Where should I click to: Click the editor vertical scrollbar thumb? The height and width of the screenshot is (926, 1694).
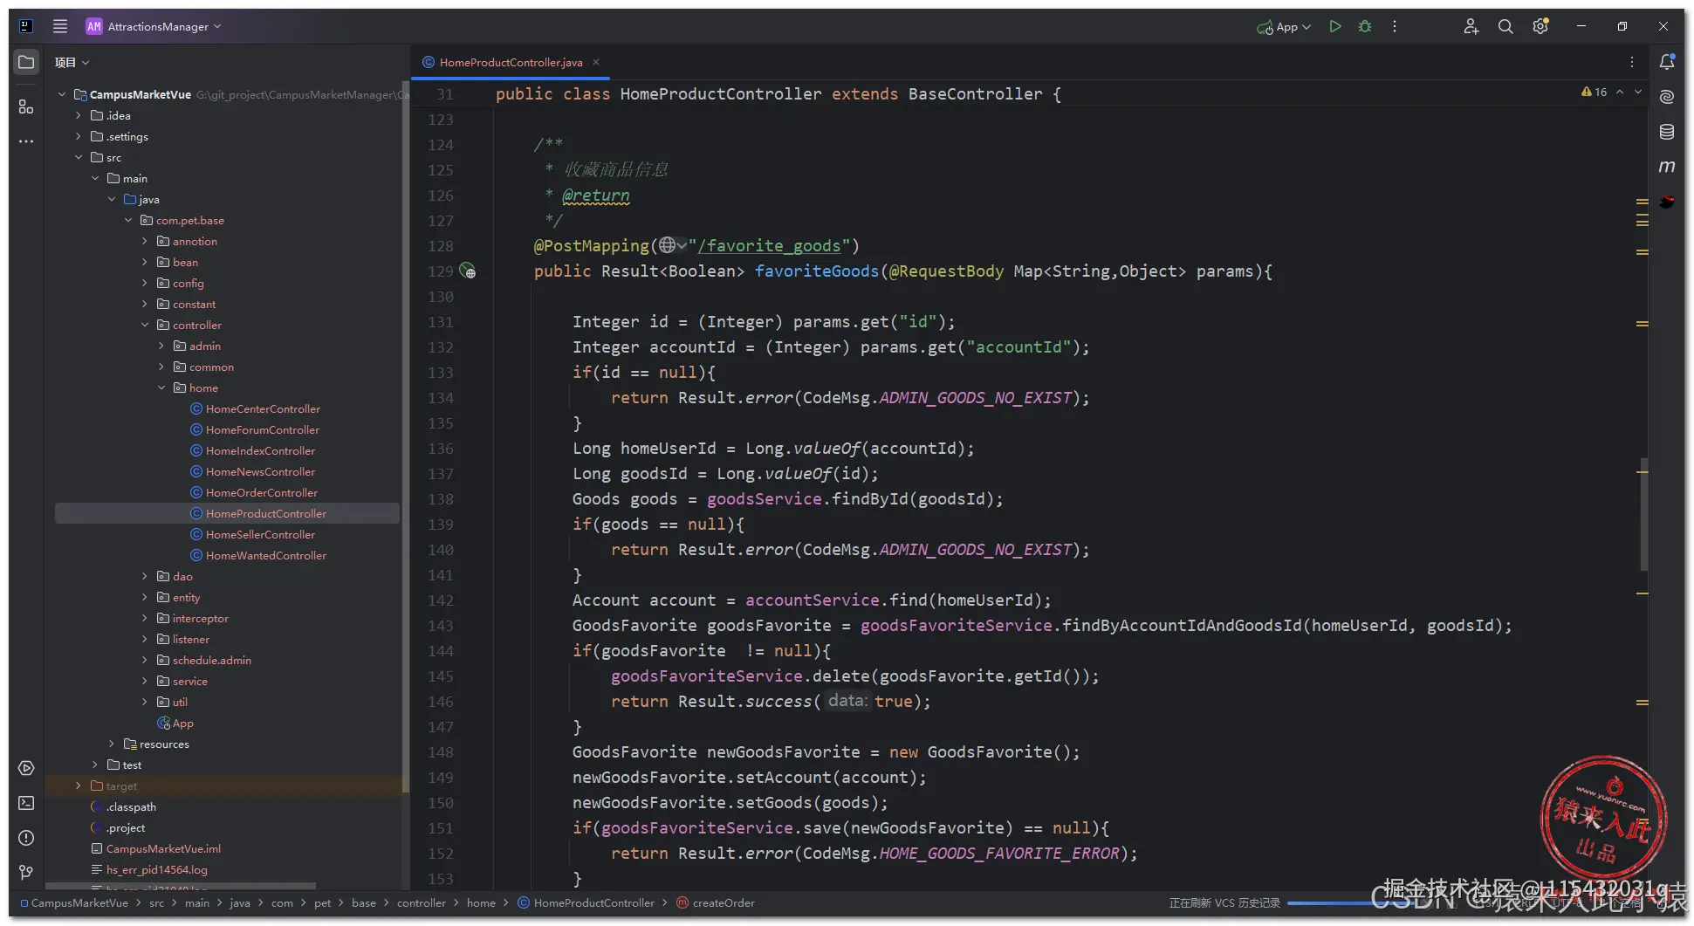click(x=1643, y=515)
